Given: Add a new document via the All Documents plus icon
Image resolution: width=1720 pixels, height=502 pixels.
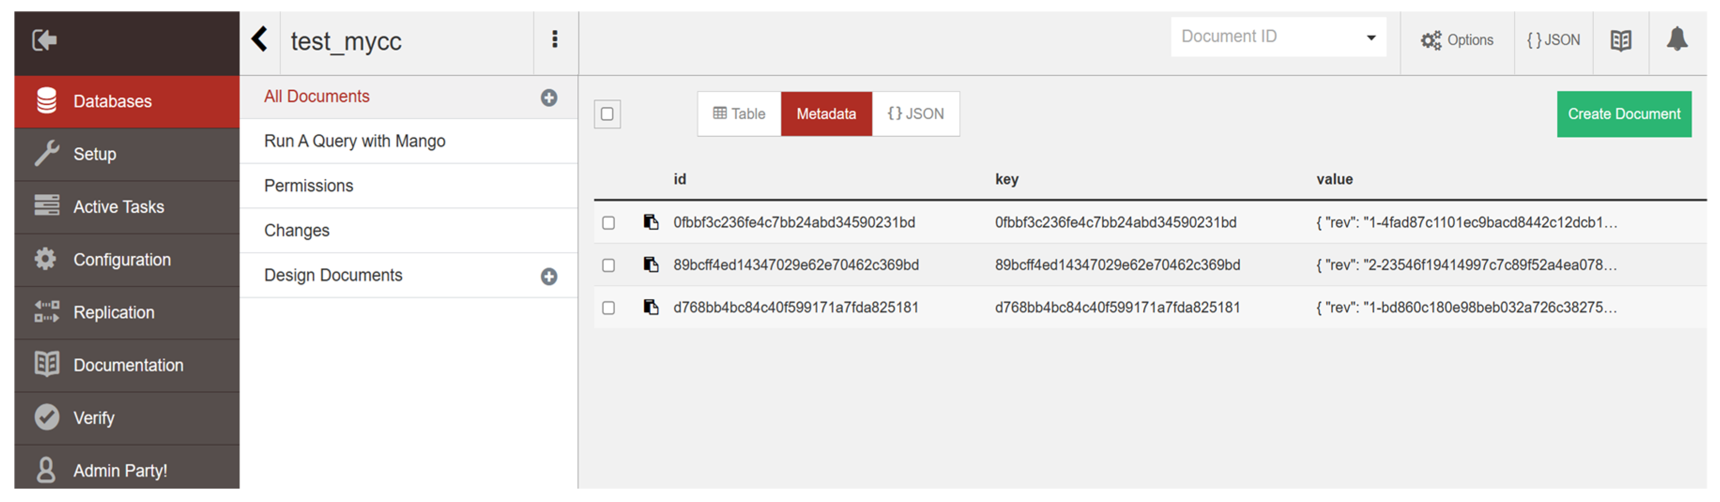Looking at the screenshot, I should tap(549, 98).
